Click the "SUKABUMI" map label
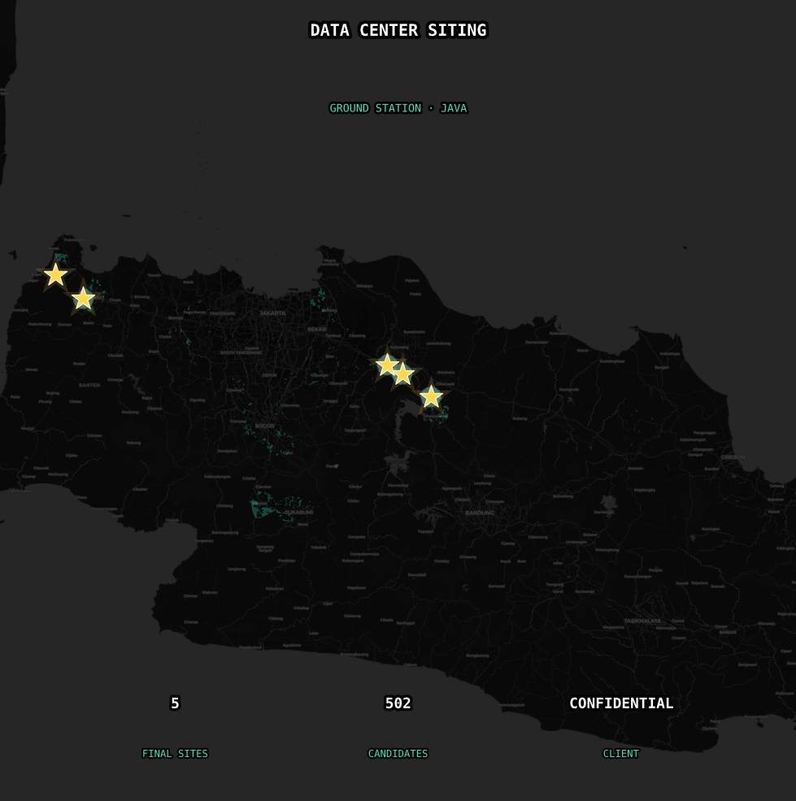This screenshot has height=801, width=796. pyautogui.click(x=299, y=512)
